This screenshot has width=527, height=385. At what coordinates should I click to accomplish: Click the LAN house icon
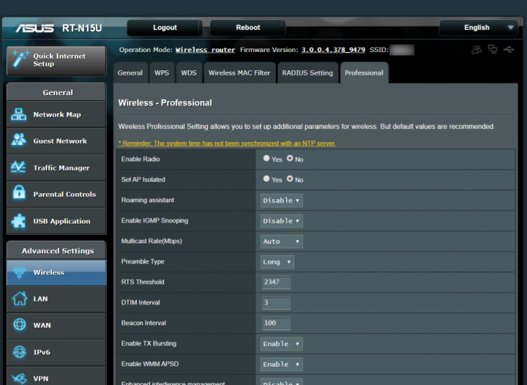(x=20, y=299)
